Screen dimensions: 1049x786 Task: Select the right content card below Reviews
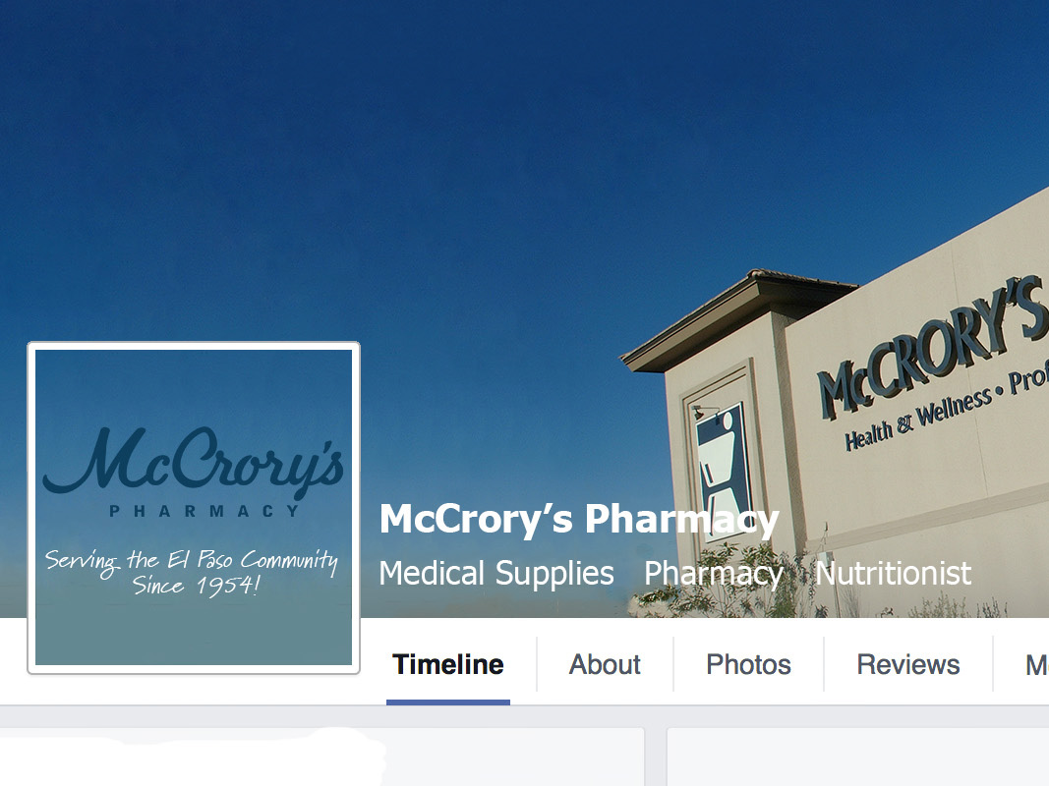858,757
